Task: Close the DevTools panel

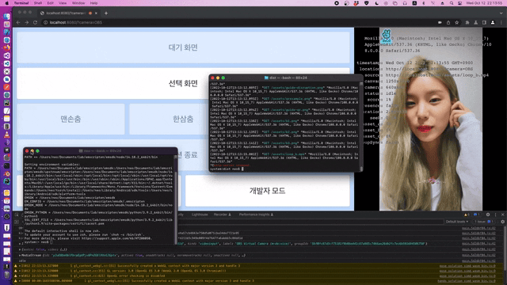Action: pos(502,215)
